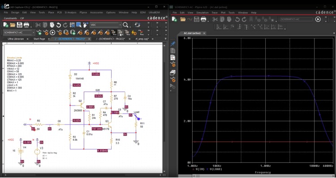The width and height of the screenshot is (336, 178).
Task: Switch to rf_amp.opj tab
Action: (x=142, y=39)
